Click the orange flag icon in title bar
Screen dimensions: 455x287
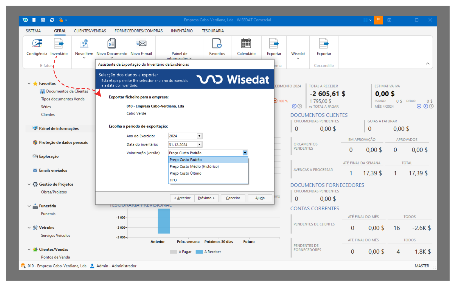pyautogui.click(x=378, y=20)
